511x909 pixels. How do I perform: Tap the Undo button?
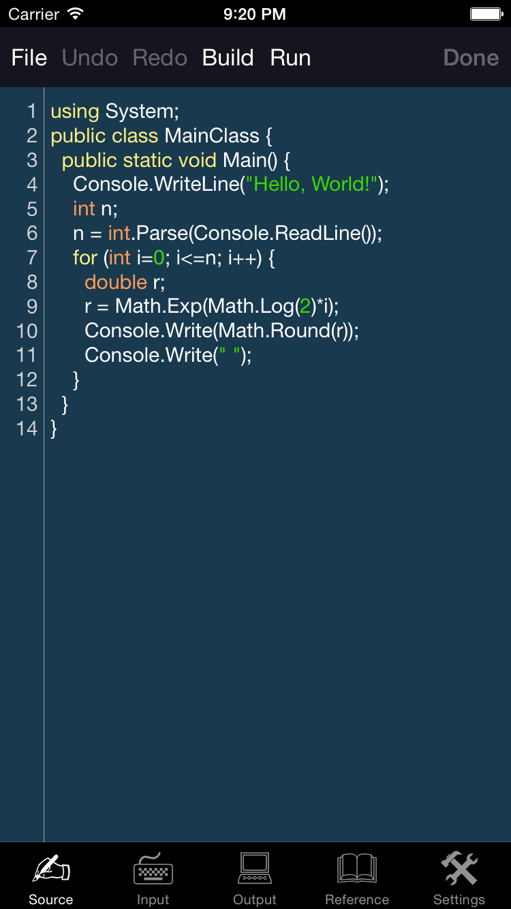90,58
